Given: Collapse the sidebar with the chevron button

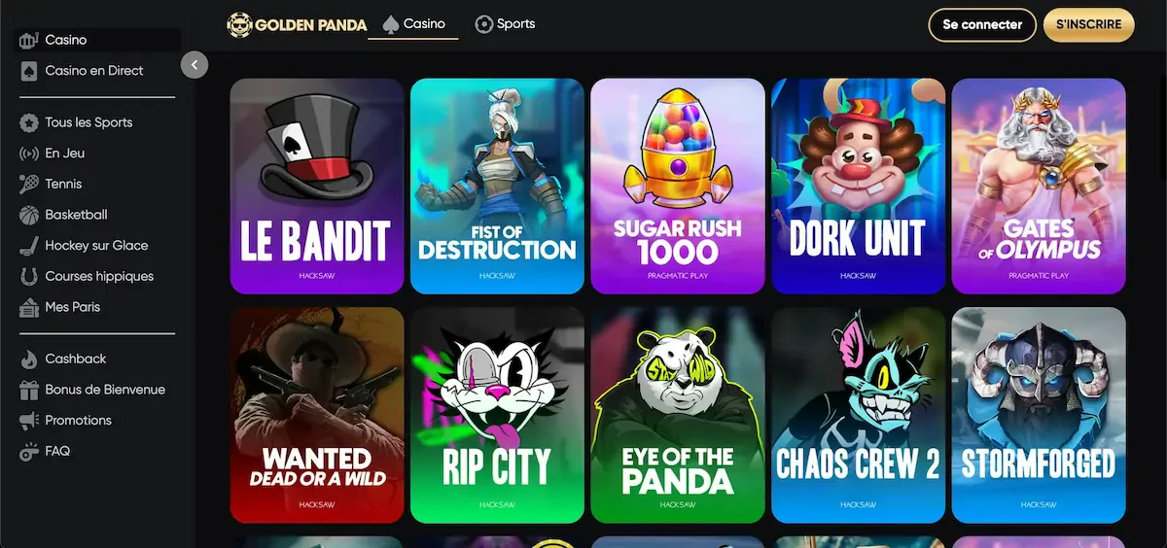Looking at the screenshot, I should click(x=194, y=65).
